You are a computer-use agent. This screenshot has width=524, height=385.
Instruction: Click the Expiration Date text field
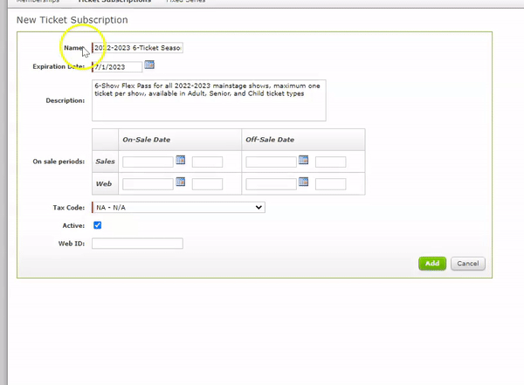pos(117,67)
